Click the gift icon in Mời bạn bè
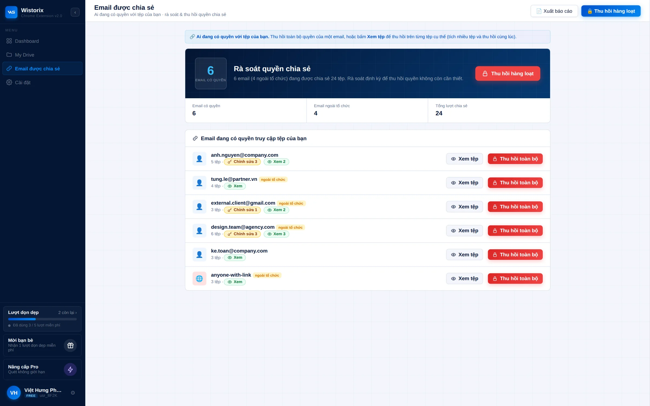 tap(70, 346)
